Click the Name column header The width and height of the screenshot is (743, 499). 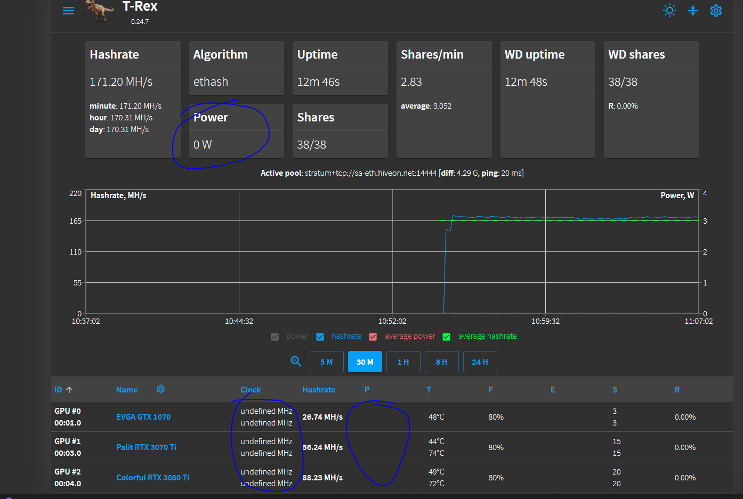coord(127,390)
